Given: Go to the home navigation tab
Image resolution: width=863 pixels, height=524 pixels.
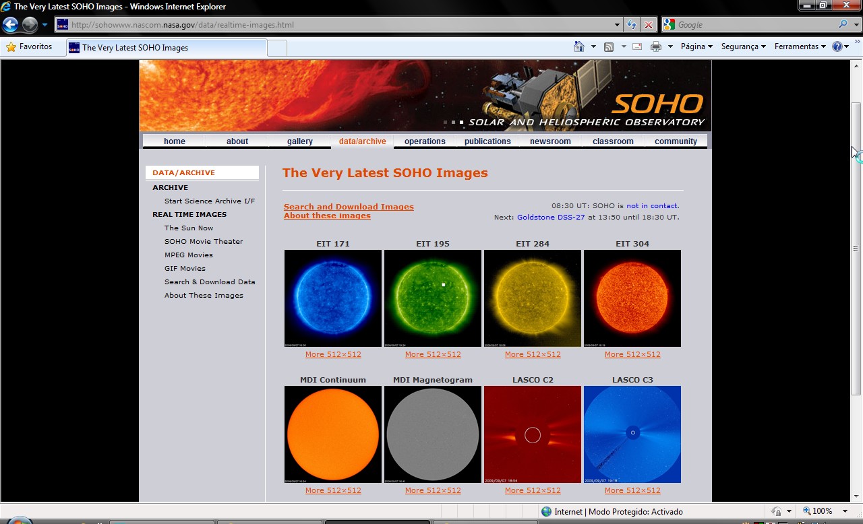Looking at the screenshot, I should pyautogui.click(x=174, y=141).
